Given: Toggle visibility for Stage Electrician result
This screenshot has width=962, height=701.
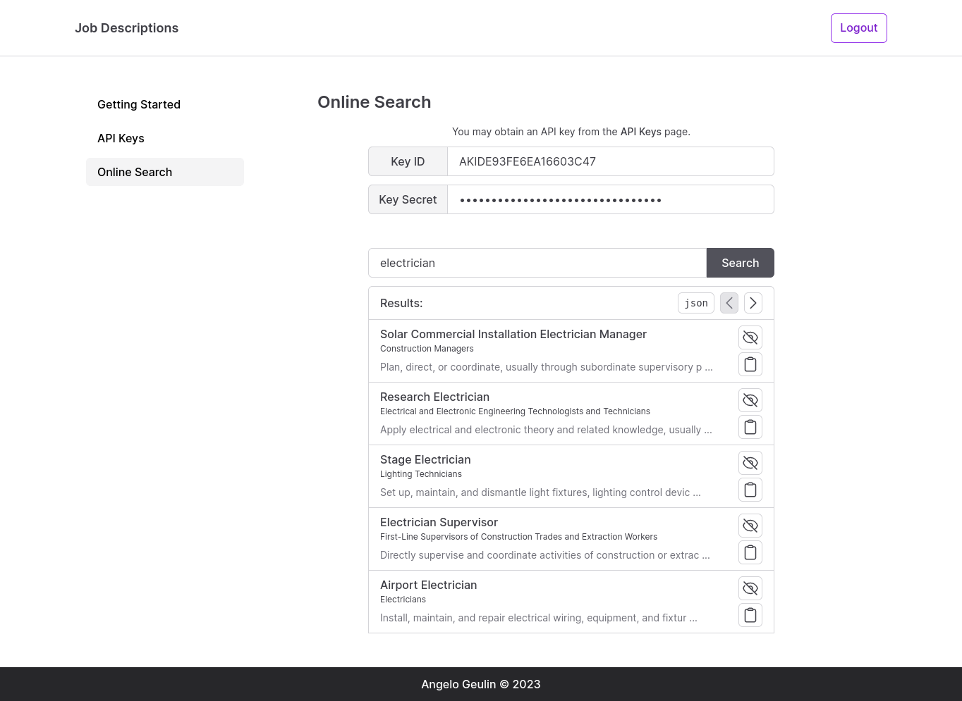Looking at the screenshot, I should pyautogui.click(x=750, y=463).
